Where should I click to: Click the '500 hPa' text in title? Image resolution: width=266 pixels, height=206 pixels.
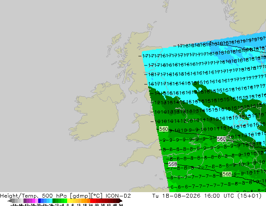[55, 196]
